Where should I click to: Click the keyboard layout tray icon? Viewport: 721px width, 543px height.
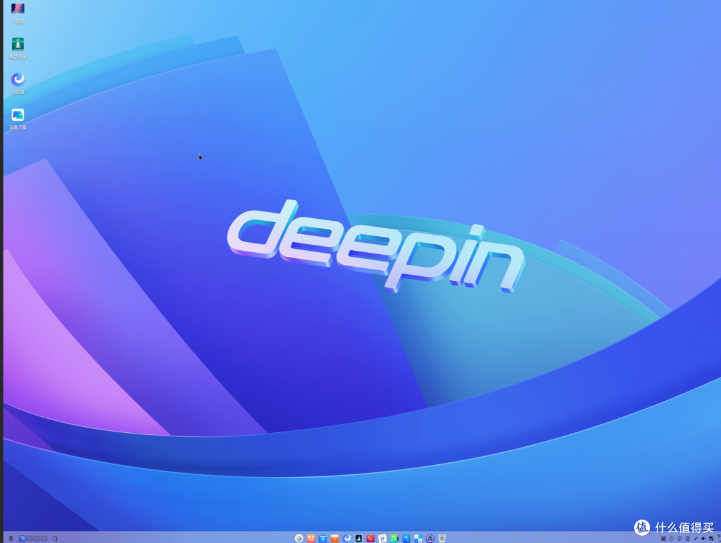click(664, 538)
